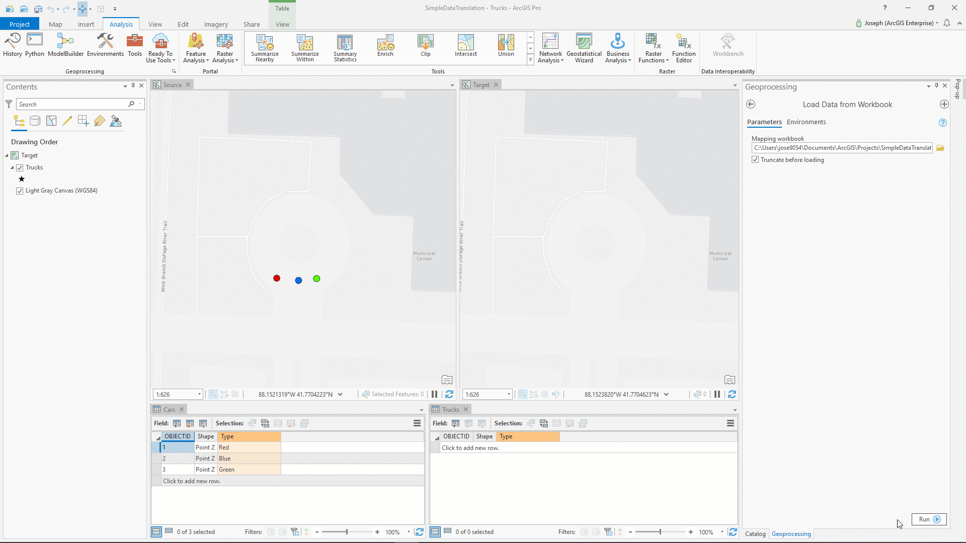Switch to the Imagery ribbon tab
The width and height of the screenshot is (966, 543).
(216, 24)
